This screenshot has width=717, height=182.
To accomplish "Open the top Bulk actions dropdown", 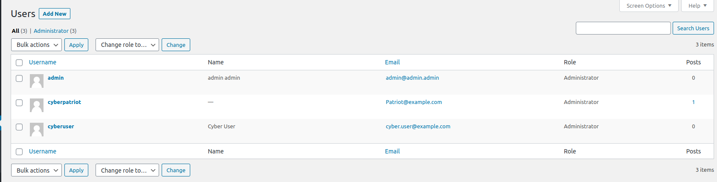I will [37, 45].
